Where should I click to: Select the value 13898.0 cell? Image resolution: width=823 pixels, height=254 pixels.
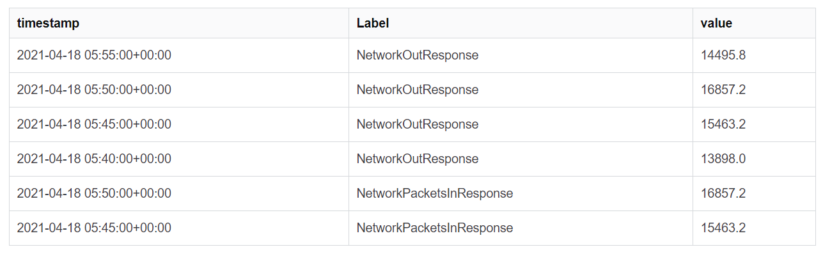755,159
